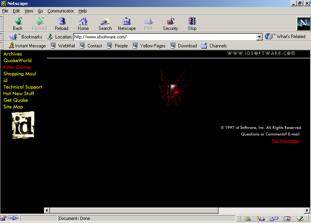Open the Go menu
Image resolution: width=311 pixels, height=223 pixels.
(40, 11)
